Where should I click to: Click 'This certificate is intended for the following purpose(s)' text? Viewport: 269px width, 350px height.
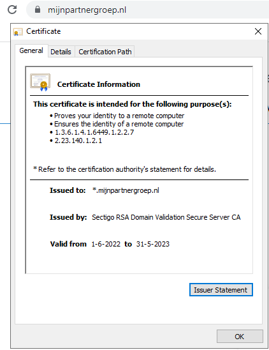(x=133, y=104)
